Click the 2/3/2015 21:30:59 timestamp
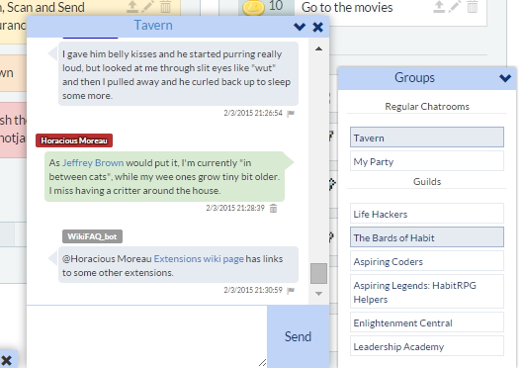Image resolution: width=523 pixels, height=368 pixels. click(253, 290)
